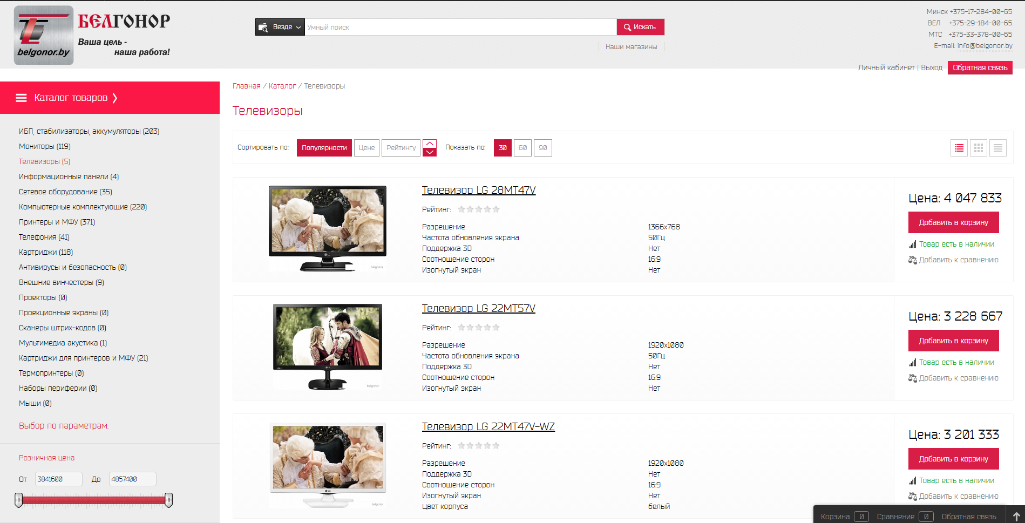Open LG 22MT57V product image
Screen dimensions: 1025x523
point(328,347)
